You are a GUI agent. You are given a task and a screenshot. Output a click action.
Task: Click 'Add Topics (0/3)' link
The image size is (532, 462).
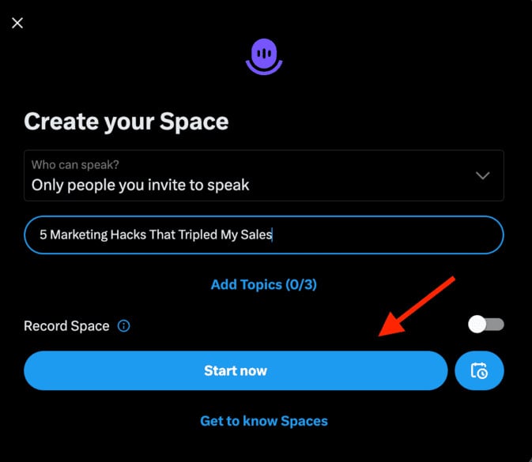[264, 284]
